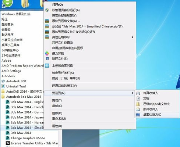Screen dimensions: 180x147
Task: Click archive icon beside 添加到压缩文件并发送给QQ好友
Action: pyautogui.click(x=47, y=32)
